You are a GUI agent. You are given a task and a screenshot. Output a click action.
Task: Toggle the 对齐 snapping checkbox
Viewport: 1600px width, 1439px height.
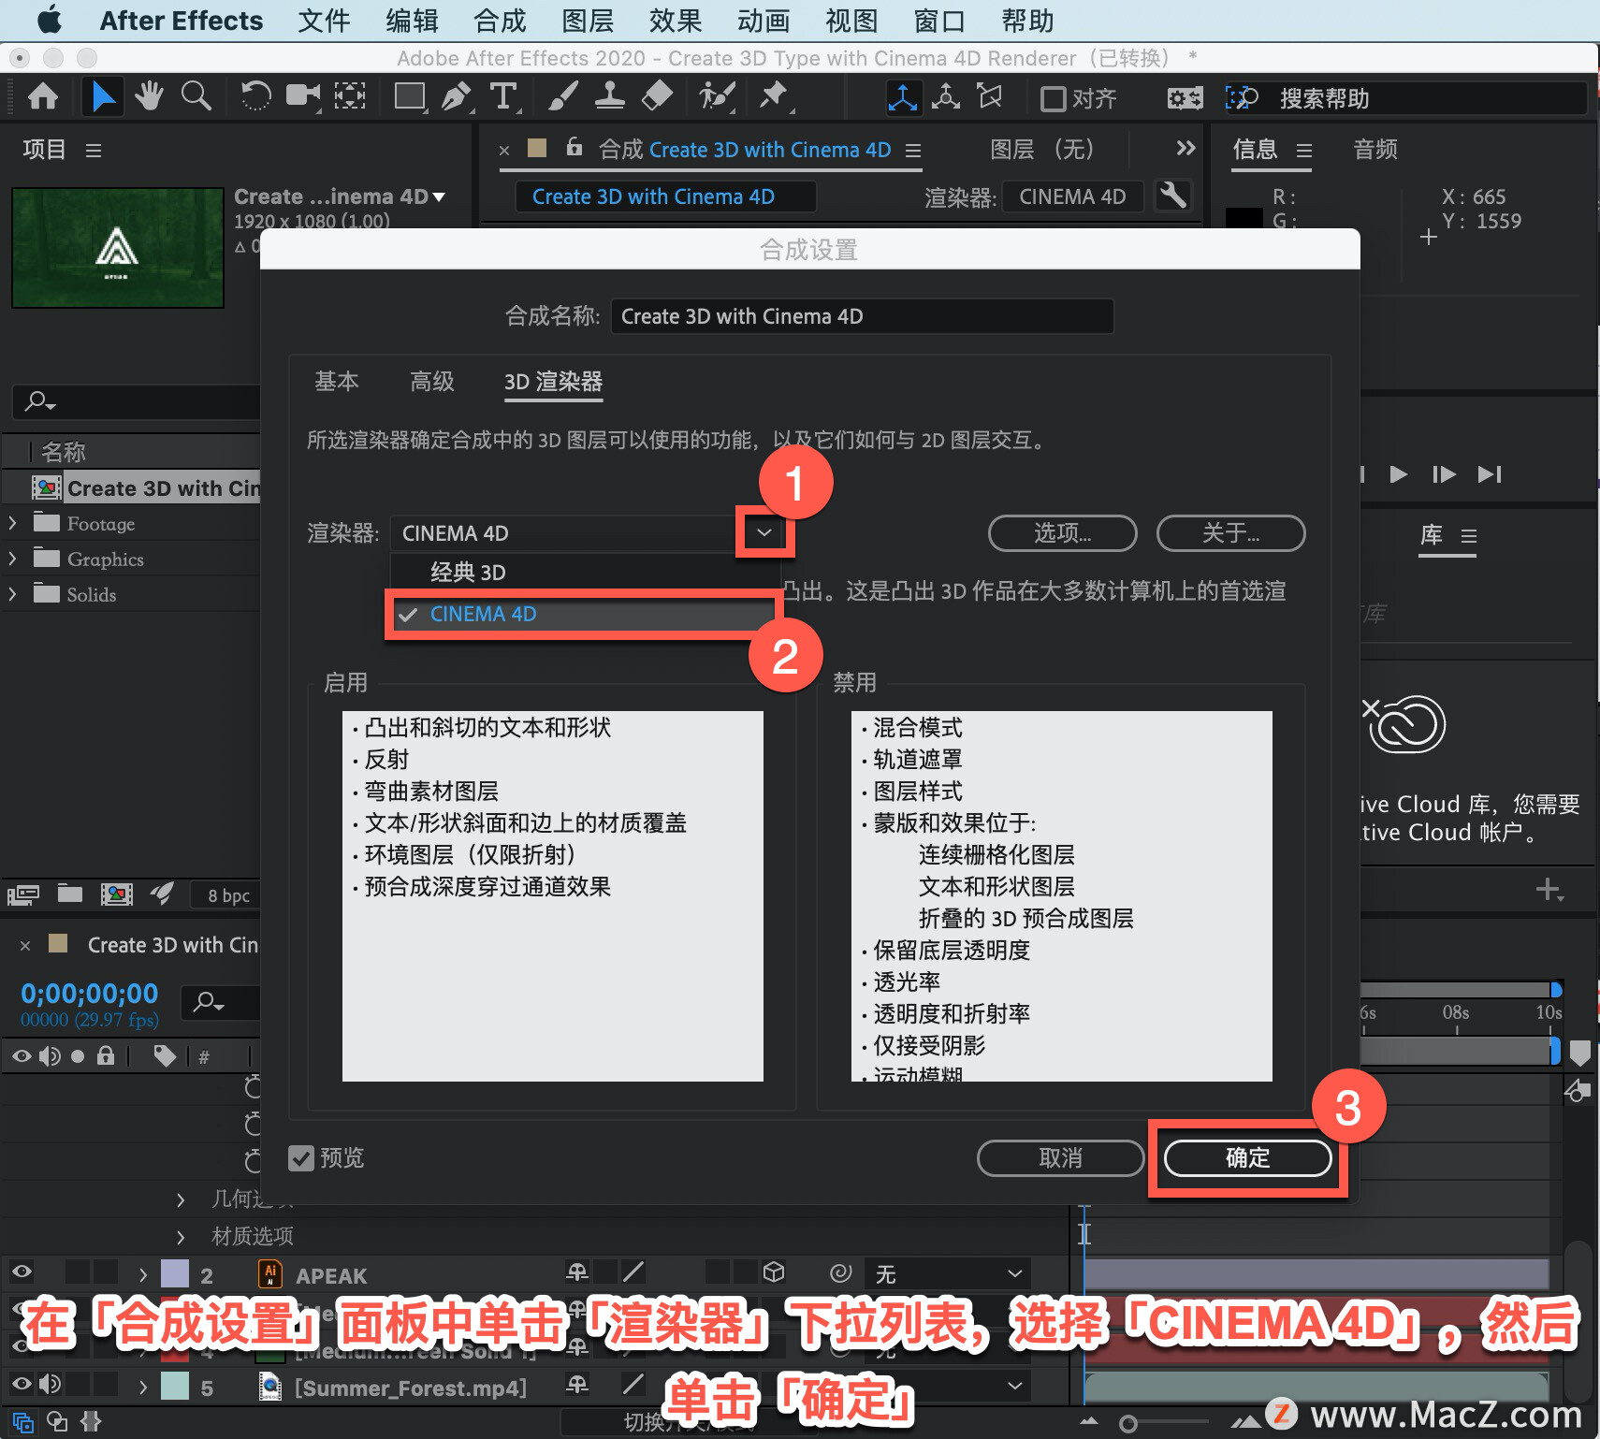[1054, 98]
